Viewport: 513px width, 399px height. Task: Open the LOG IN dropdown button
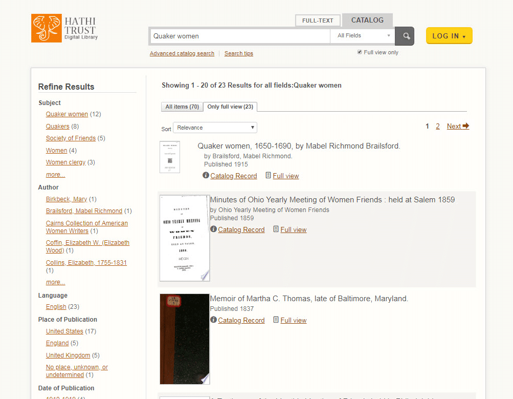(449, 36)
